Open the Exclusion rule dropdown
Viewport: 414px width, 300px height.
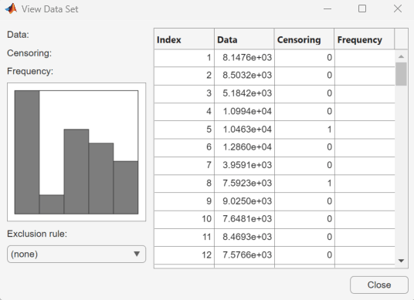[76, 254]
